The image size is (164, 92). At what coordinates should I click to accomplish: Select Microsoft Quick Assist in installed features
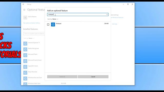[35, 60]
